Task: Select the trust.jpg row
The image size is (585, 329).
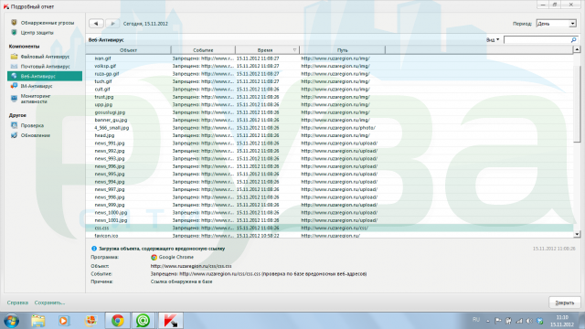Action: [329, 97]
